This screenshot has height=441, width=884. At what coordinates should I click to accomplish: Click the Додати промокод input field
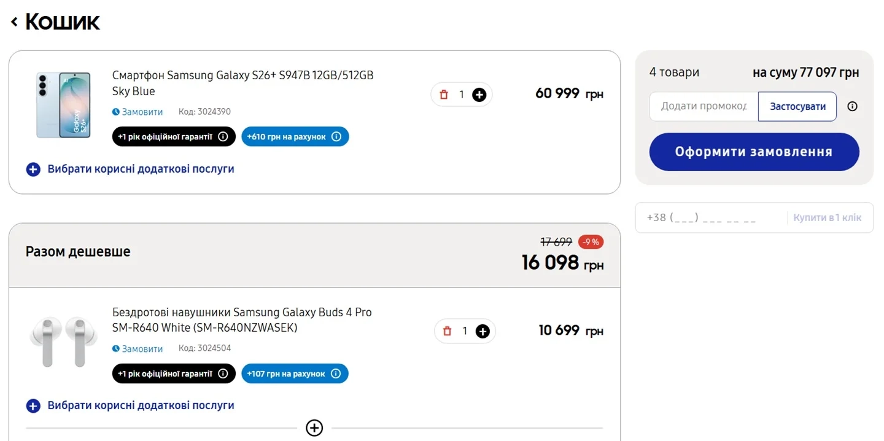point(704,106)
